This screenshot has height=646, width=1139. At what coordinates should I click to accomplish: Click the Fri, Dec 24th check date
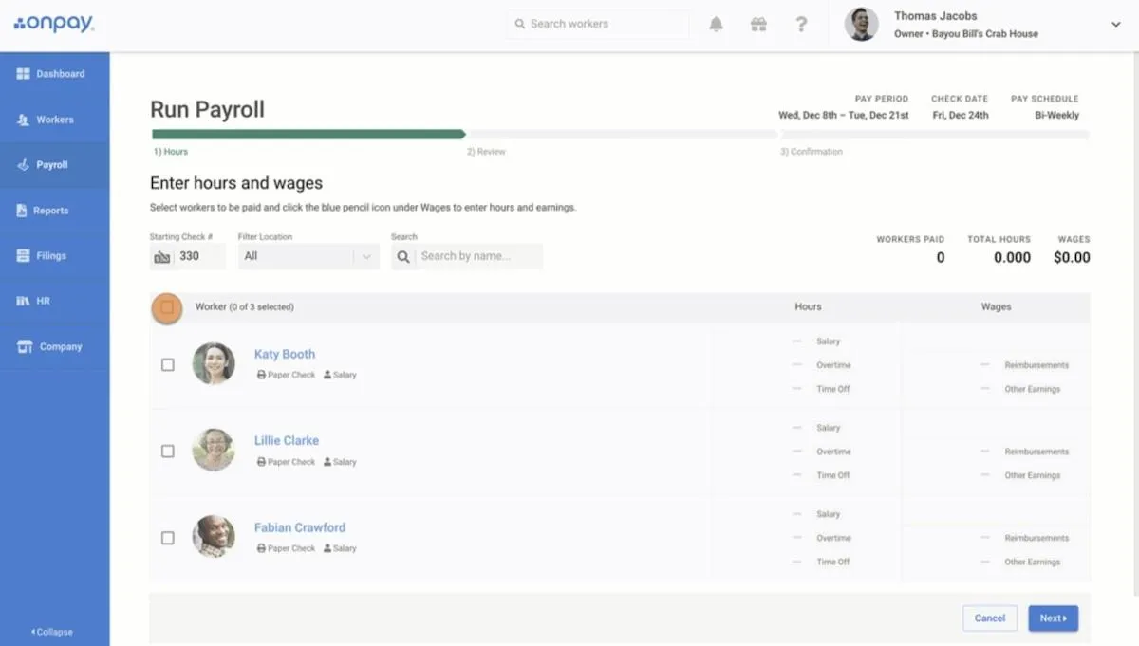point(960,116)
